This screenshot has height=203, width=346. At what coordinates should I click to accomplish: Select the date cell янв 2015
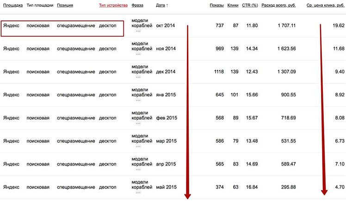(166, 95)
